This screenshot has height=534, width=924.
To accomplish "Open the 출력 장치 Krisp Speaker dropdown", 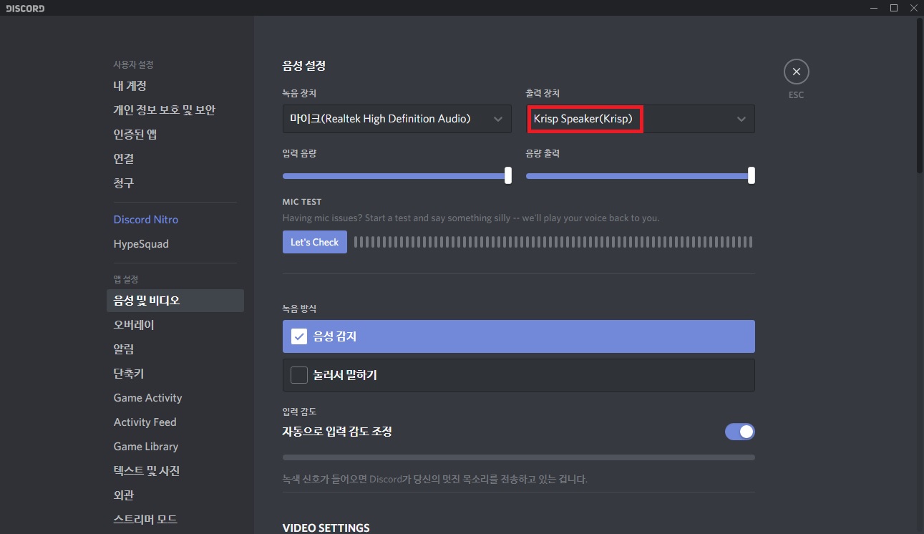I will (641, 119).
